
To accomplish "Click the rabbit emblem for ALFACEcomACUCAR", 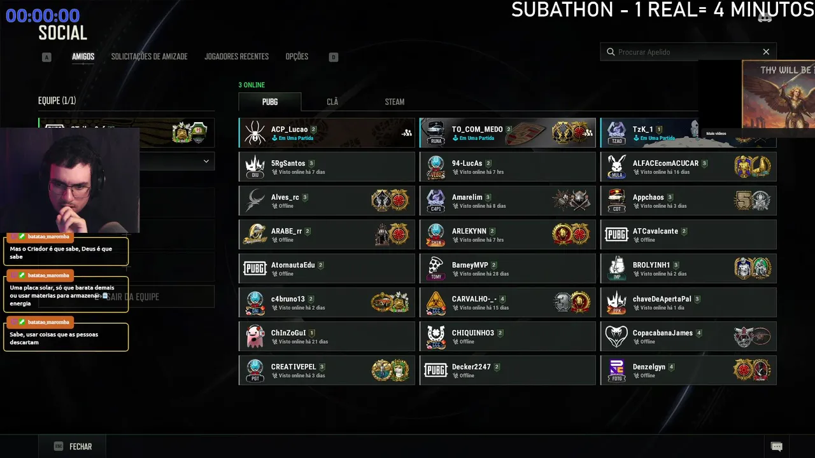I will (x=616, y=167).
